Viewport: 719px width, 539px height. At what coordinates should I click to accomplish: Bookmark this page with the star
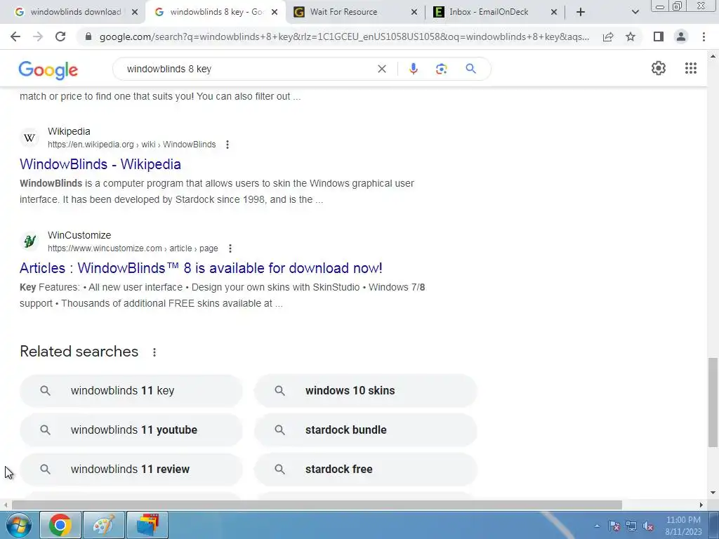tap(631, 36)
